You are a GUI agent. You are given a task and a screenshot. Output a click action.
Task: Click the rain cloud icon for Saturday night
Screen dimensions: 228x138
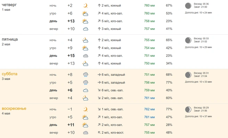point(85,75)
